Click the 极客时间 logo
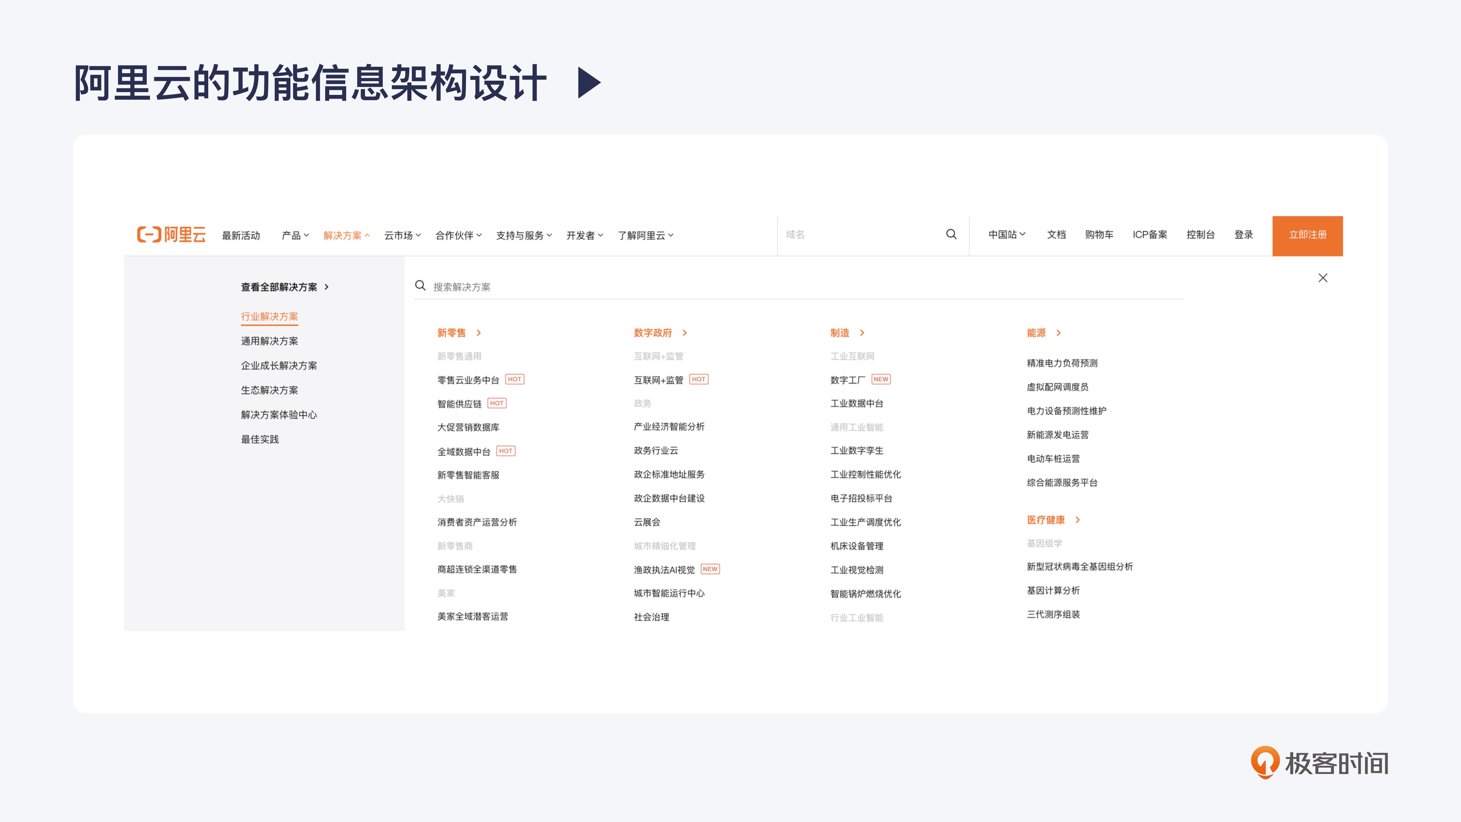Image resolution: width=1461 pixels, height=822 pixels. (x=1319, y=762)
